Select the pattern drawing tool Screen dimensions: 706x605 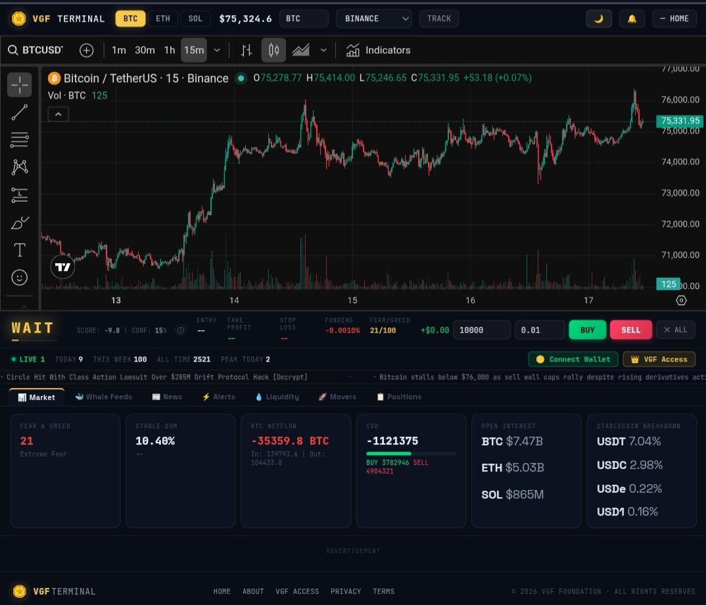click(x=19, y=167)
